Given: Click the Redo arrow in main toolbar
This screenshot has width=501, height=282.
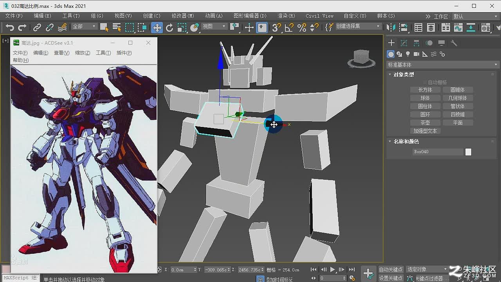Looking at the screenshot, I should coord(22,27).
